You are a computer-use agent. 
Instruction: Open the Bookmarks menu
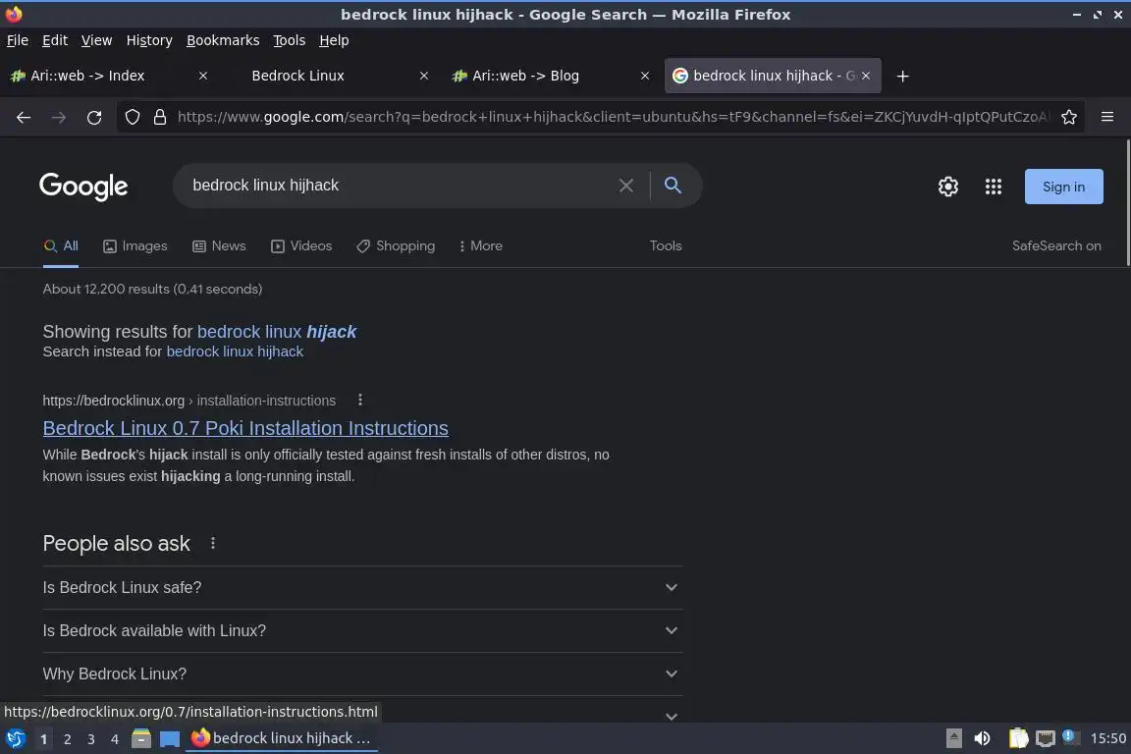click(223, 40)
